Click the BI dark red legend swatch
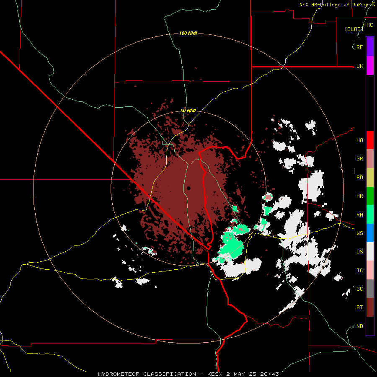Screen dimensions: 377x377 pyautogui.click(x=370, y=307)
